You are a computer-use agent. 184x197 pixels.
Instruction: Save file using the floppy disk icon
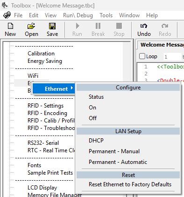tap(52, 26)
